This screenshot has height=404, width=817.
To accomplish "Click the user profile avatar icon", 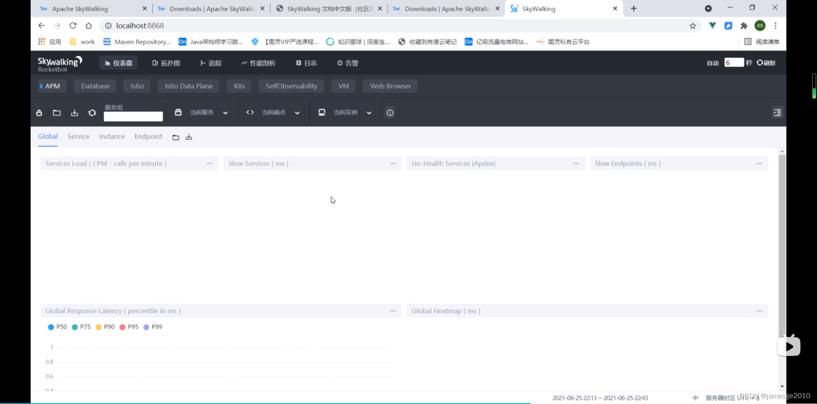I will click(x=760, y=26).
